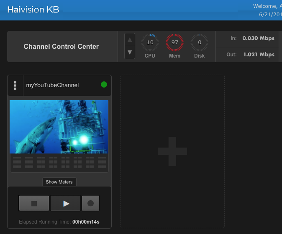Click the Elapsed Running Time value
This screenshot has height=234, width=282.
pos(86,222)
